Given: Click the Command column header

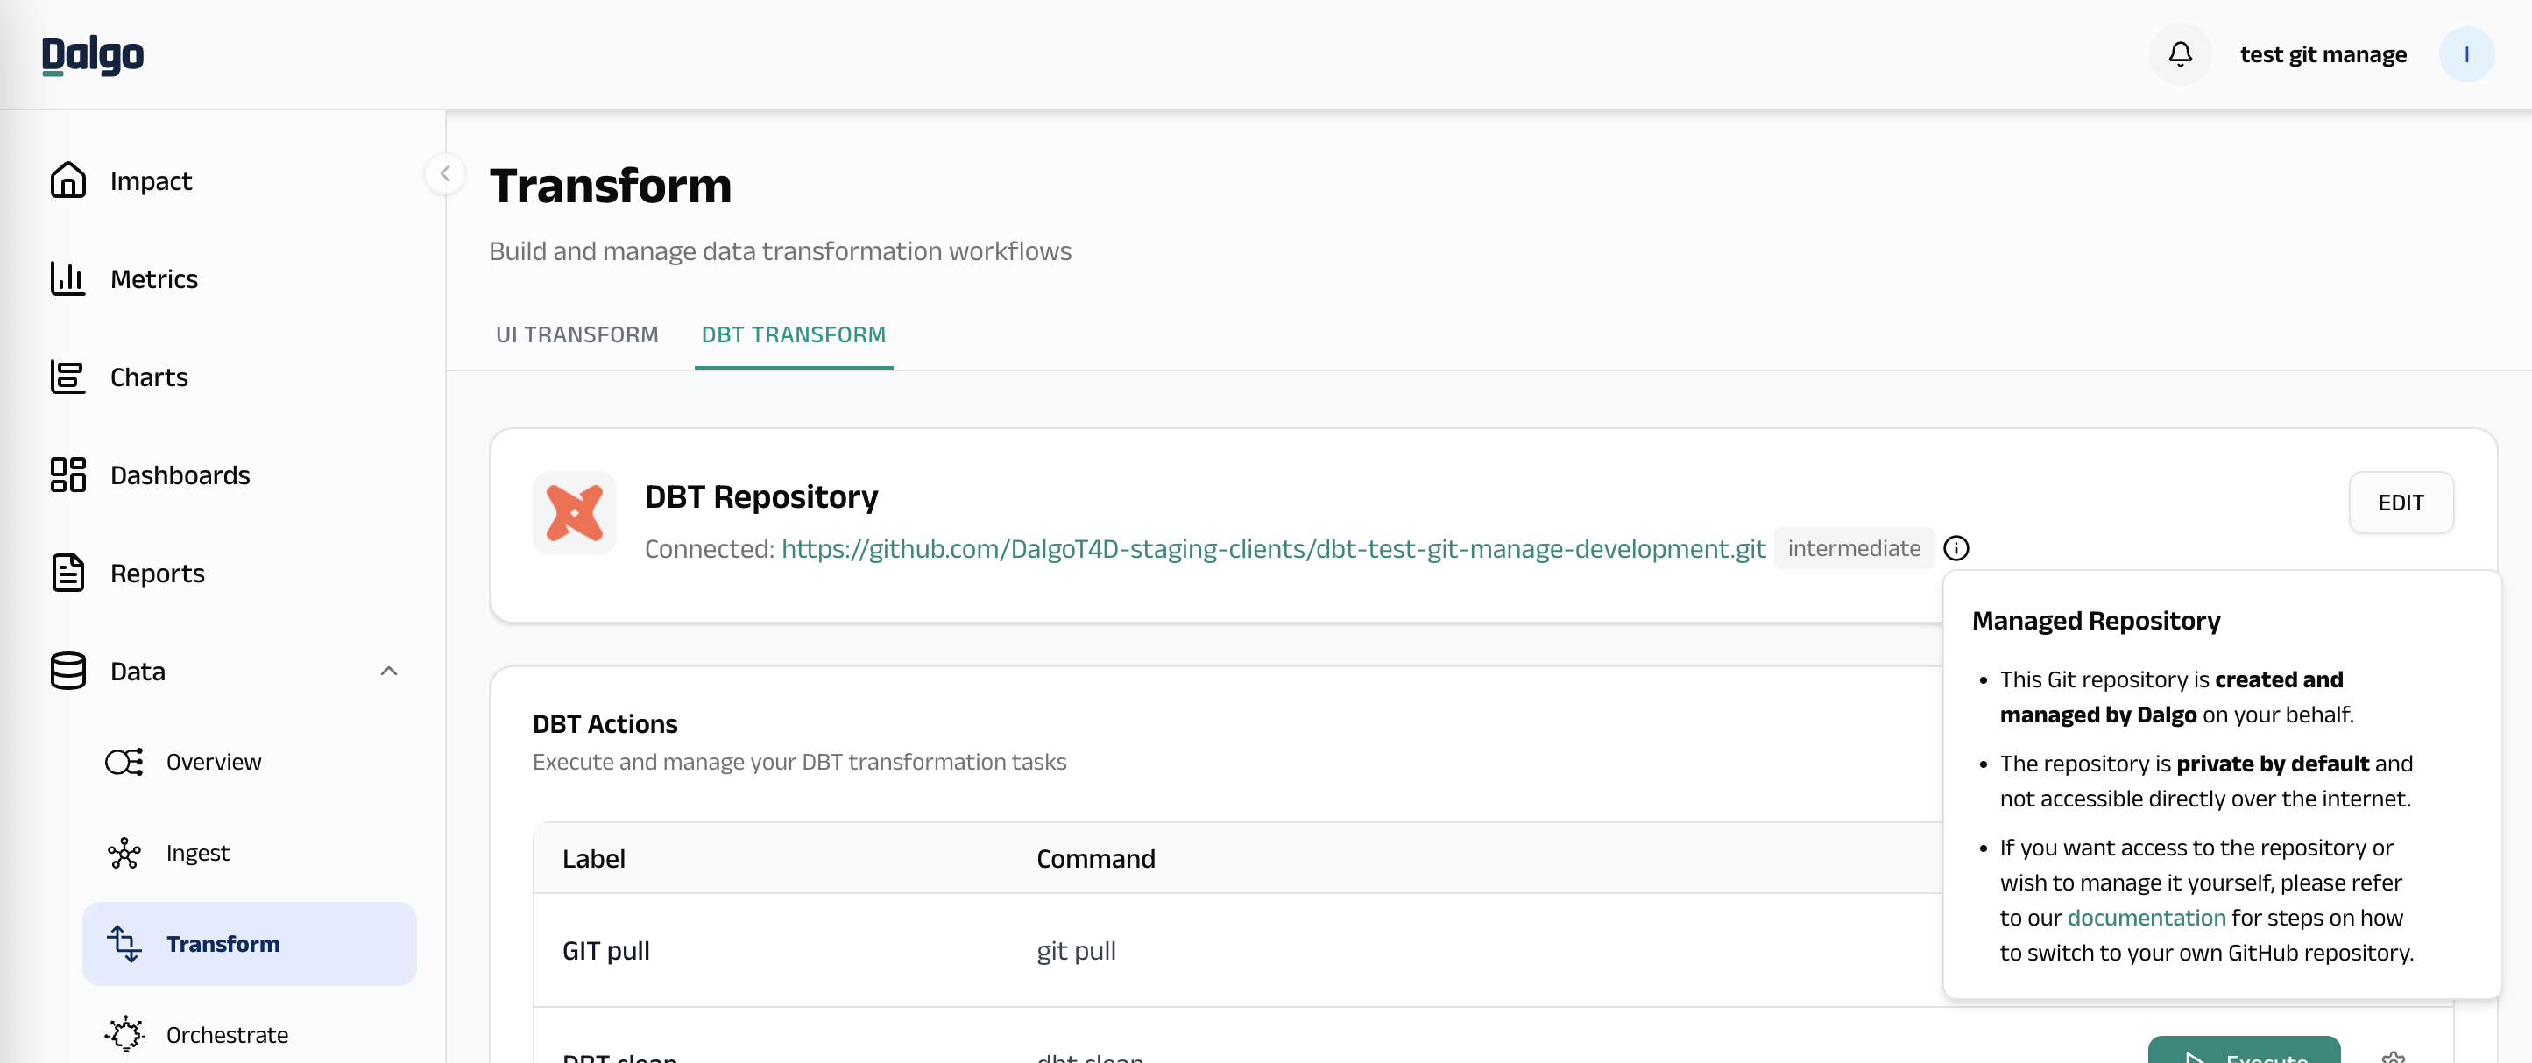Looking at the screenshot, I should (1096, 859).
